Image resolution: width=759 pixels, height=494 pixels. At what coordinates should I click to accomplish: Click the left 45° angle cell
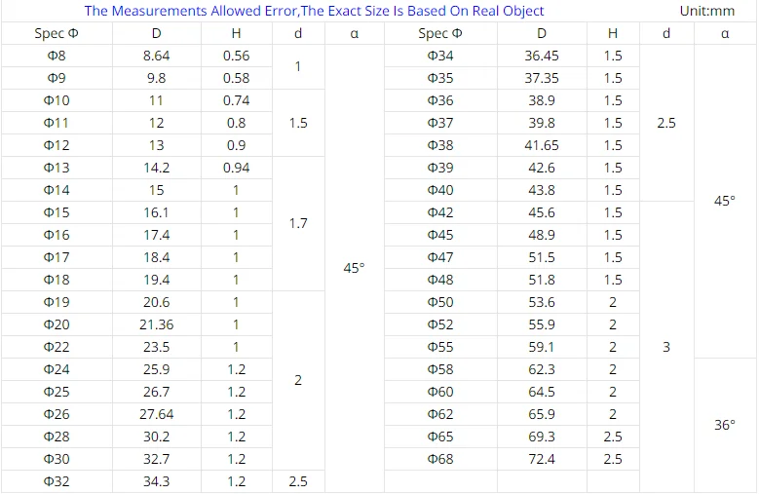point(354,268)
